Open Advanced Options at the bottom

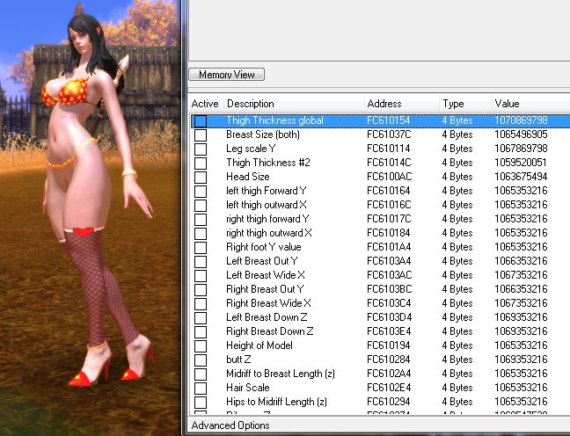(230, 426)
